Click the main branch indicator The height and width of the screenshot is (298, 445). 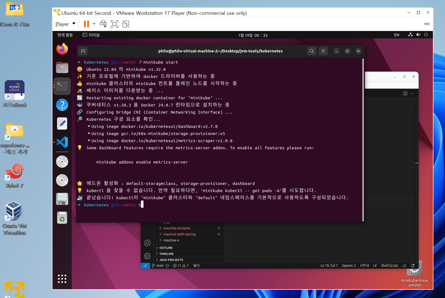pyautogui.click(x=158, y=266)
